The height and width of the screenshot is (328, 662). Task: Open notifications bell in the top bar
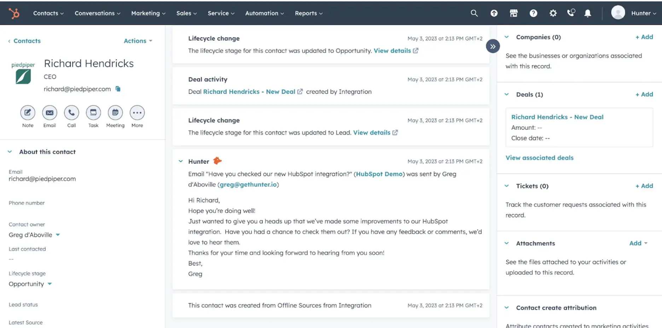587,13
